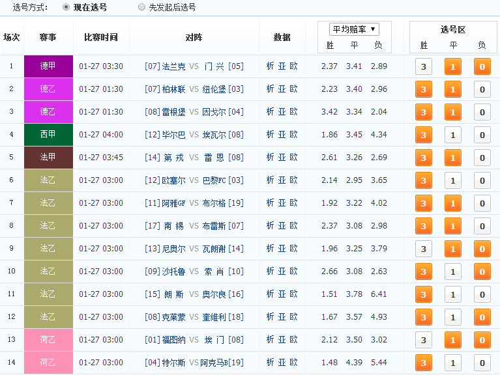
Task: Toggle win (3) for match 9 尼奥尔
Action: 424,249
